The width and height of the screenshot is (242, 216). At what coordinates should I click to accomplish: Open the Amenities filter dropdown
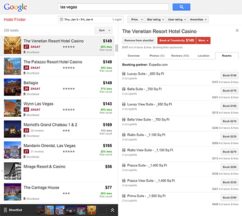point(198,19)
